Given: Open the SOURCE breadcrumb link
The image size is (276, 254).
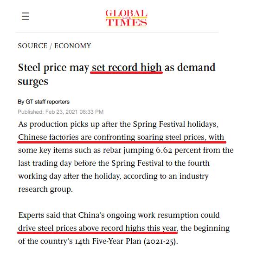Looking at the screenshot, I should pyautogui.click(x=32, y=46).
